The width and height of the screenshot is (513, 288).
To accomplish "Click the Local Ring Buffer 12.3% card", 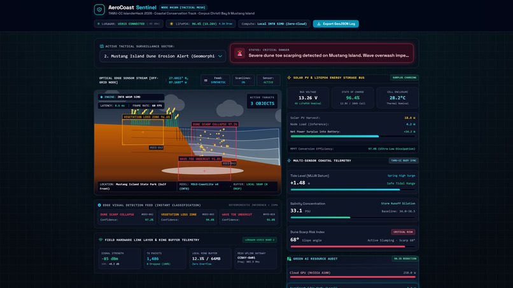I will click(211, 259).
